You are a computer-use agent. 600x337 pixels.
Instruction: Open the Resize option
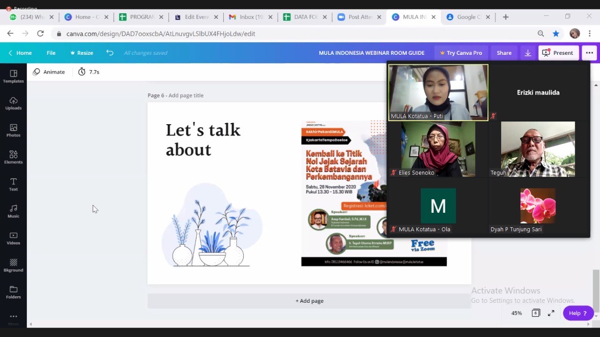click(x=82, y=53)
